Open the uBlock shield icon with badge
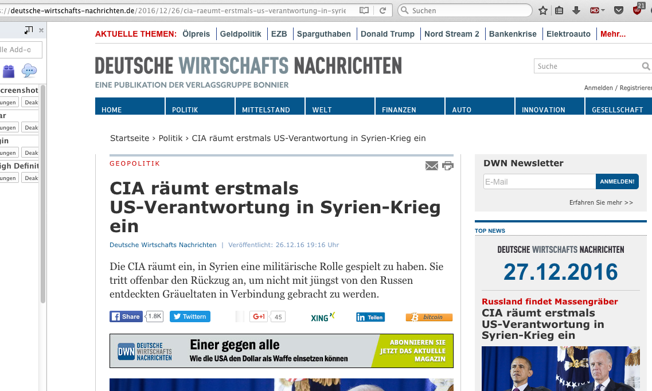Viewport: 652px width, 391px height. click(638, 10)
